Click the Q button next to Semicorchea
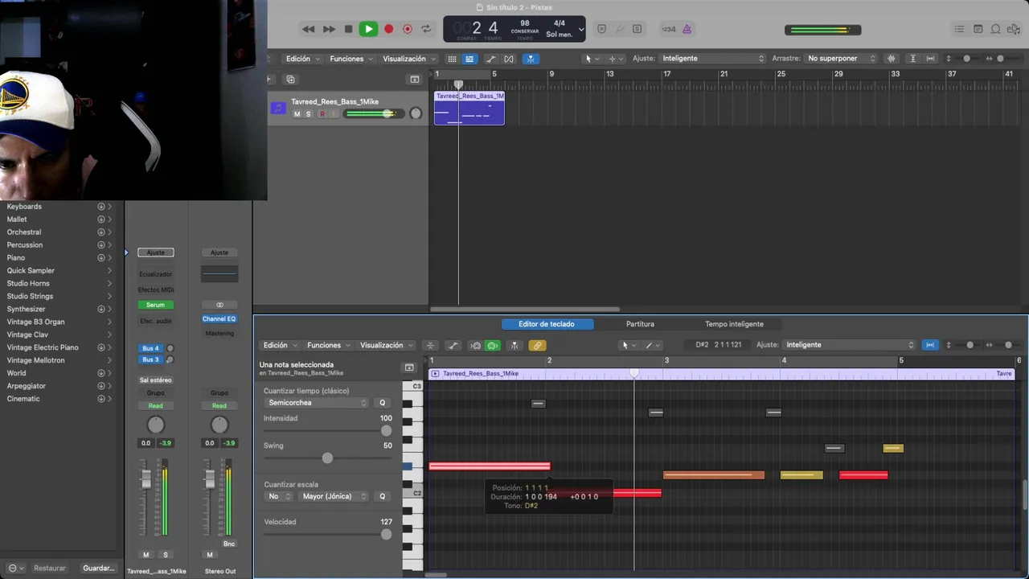1029x579 pixels. (x=383, y=403)
